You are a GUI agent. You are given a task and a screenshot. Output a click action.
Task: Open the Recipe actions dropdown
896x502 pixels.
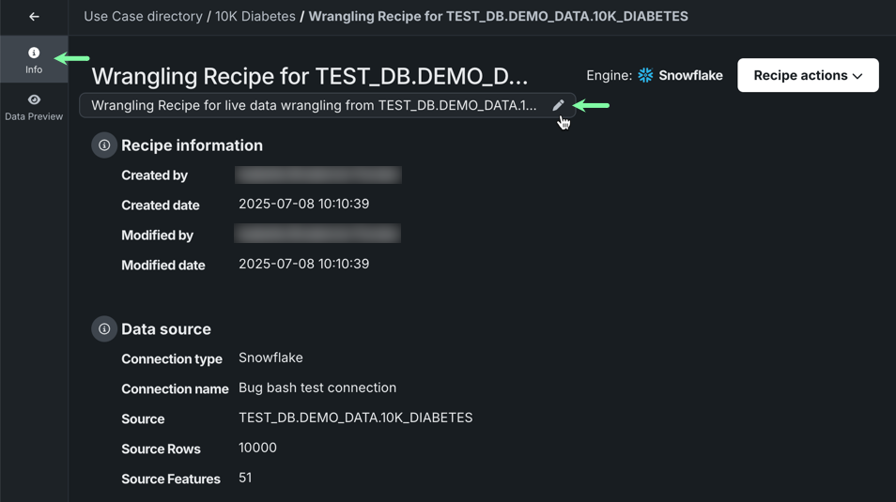point(808,75)
